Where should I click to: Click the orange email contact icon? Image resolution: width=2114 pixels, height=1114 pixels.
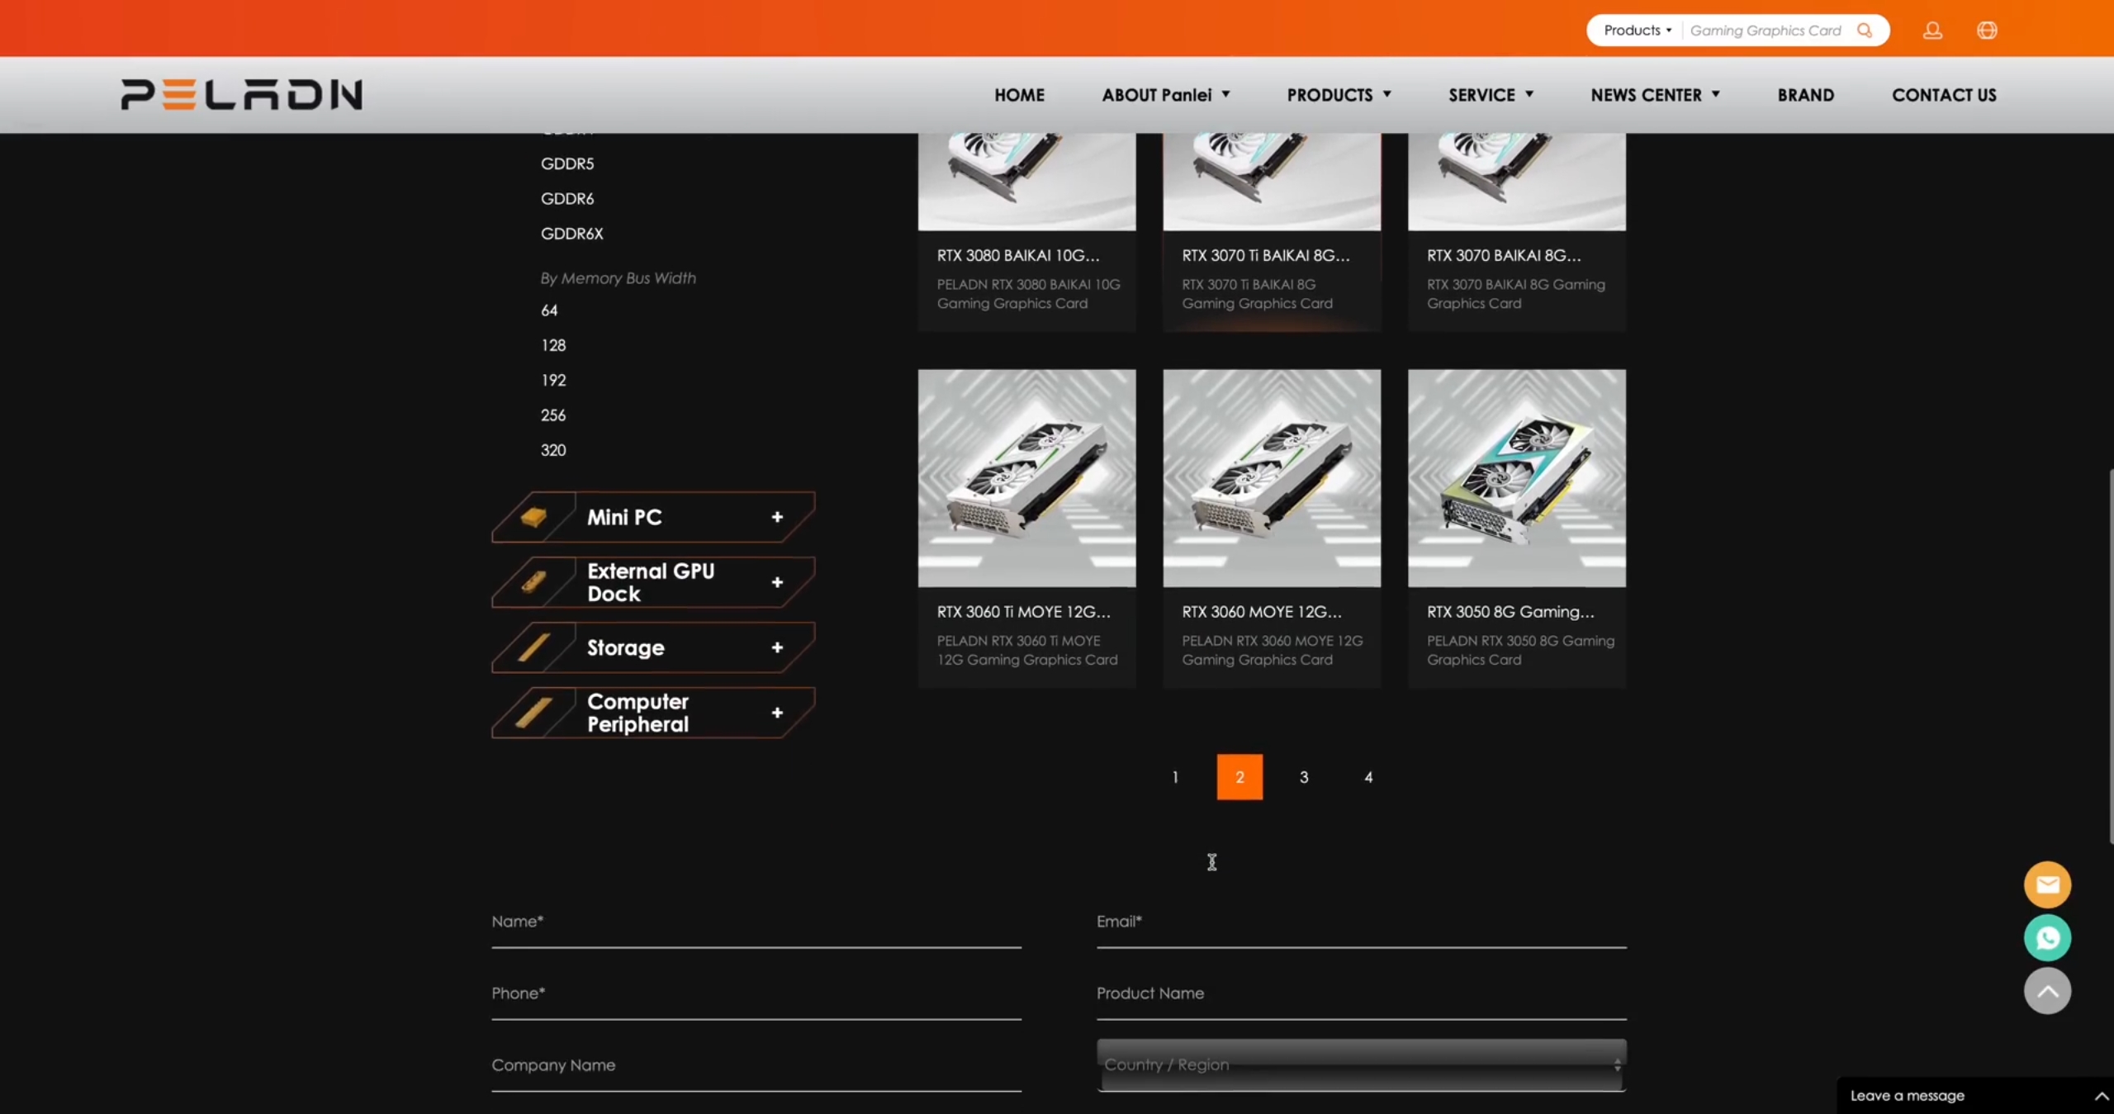point(2047,884)
